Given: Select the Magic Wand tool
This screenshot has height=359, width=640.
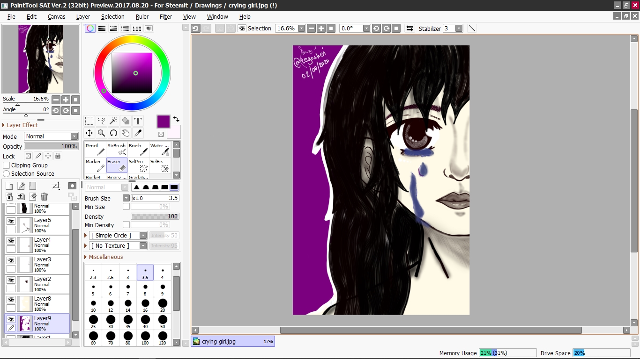Looking at the screenshot, I should pyautogui.click(x=113, y=121).
